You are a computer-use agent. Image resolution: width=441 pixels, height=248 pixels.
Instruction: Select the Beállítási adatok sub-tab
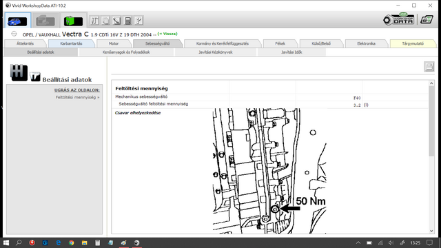[x=41, y=52]
